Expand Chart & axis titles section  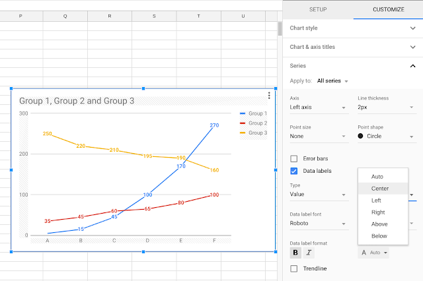pos(353,47)
